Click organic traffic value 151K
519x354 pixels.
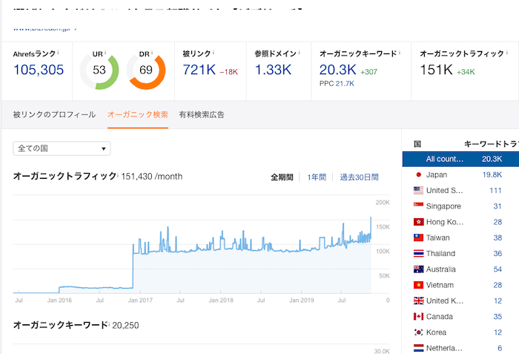pos(436,70)
